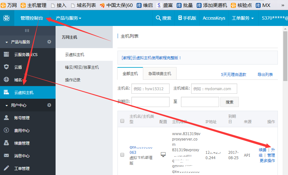Collapse the 用户中心 sidebar section
The width and height of the screenshot is (288, 175).
pos(7,105)
